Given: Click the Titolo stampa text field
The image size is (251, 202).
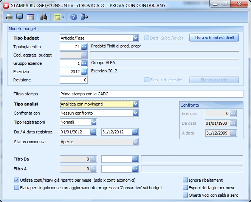Looking at the screenshot, I should tap(151, 94).
